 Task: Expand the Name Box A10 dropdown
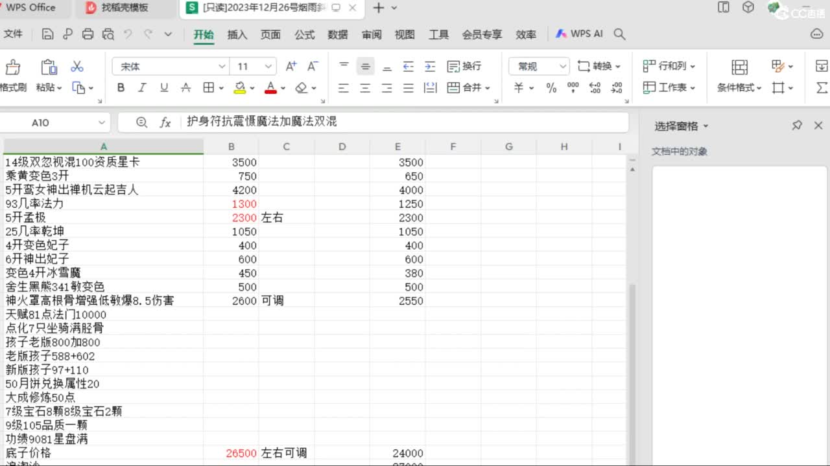point(102,122)
